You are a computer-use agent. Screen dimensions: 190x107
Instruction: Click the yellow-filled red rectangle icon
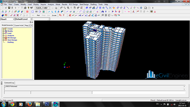[x=113, y=8]
